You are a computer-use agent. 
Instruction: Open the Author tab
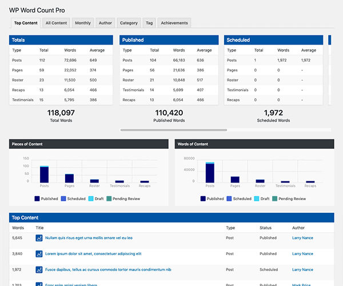(105, 23)
